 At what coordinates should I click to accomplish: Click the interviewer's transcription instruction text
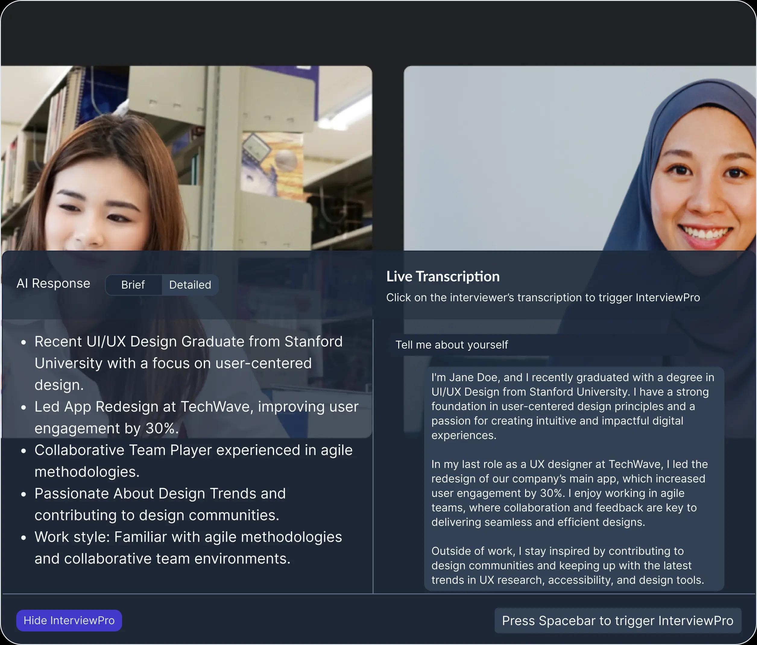pyautogui.click(x=543, y=297)
